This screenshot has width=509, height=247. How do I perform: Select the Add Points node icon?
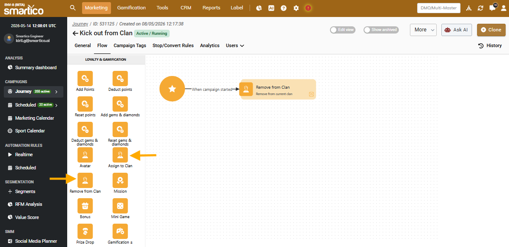[85, 79]
